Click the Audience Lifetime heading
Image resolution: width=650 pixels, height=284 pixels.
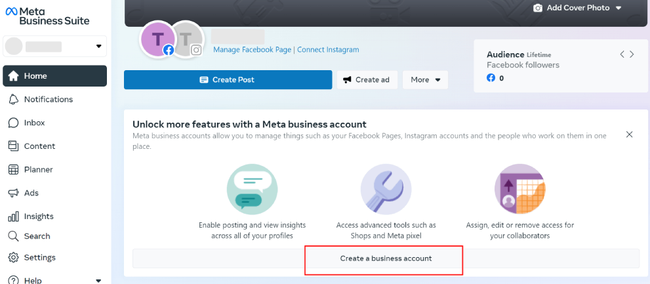point(519,54)
